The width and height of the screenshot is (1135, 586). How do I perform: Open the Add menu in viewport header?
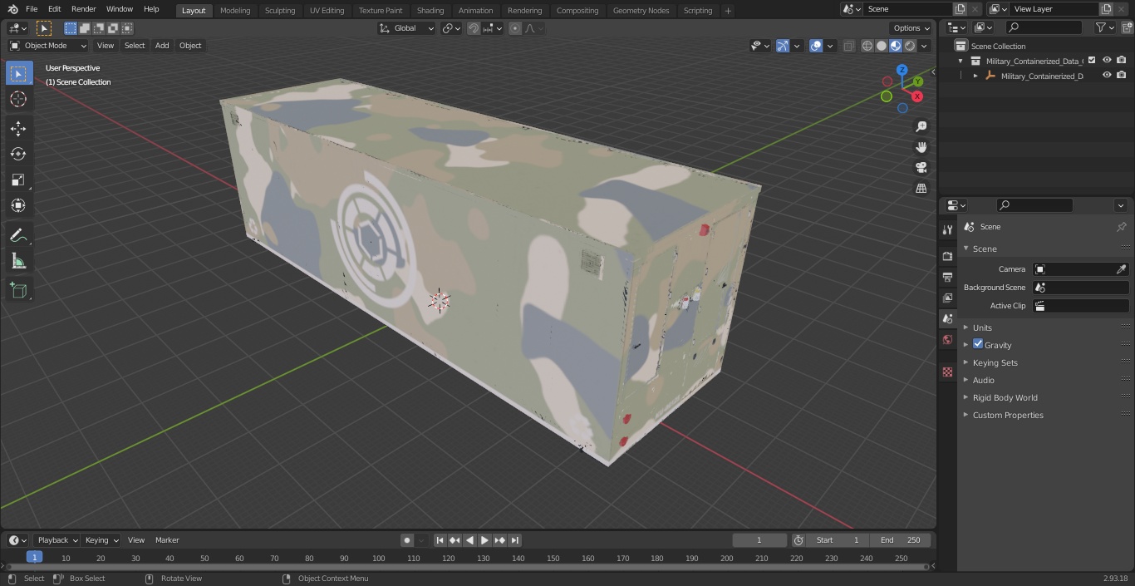tap(162, 46)
